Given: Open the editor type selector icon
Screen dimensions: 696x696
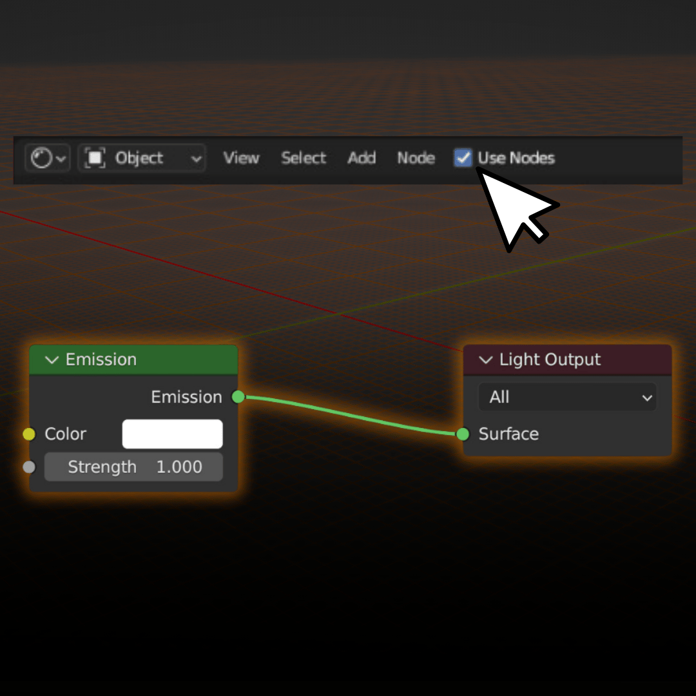Looking at the screenshot, I should click(48, 158).
